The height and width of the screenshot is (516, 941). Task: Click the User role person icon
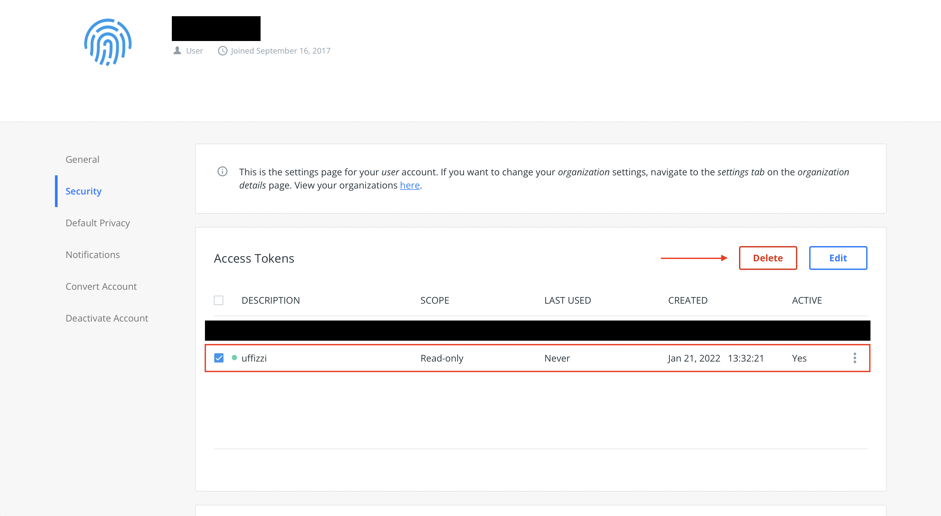[177, 50]
